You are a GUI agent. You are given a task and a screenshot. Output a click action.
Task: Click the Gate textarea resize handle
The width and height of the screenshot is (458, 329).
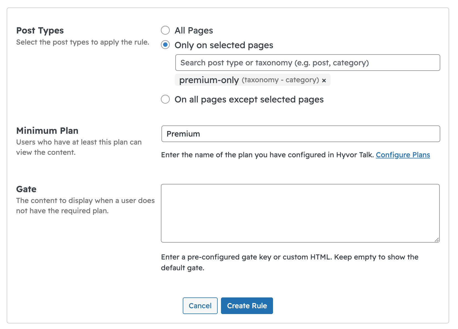[436, 240]
